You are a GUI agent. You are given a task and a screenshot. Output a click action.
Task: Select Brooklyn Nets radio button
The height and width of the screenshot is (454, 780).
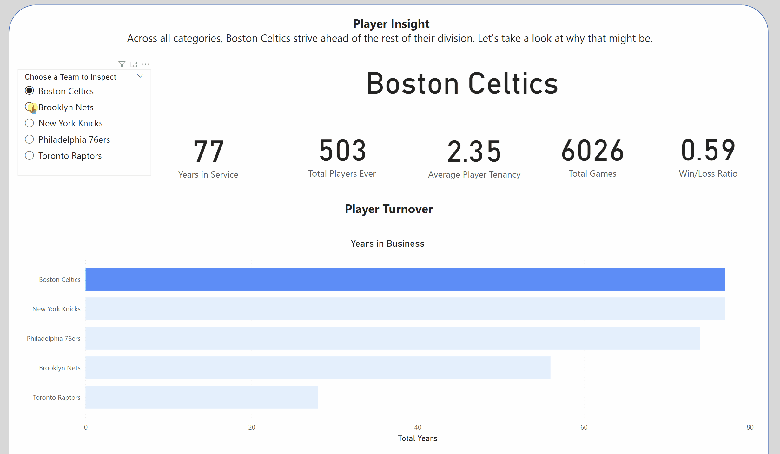click(x=30, y=107)
